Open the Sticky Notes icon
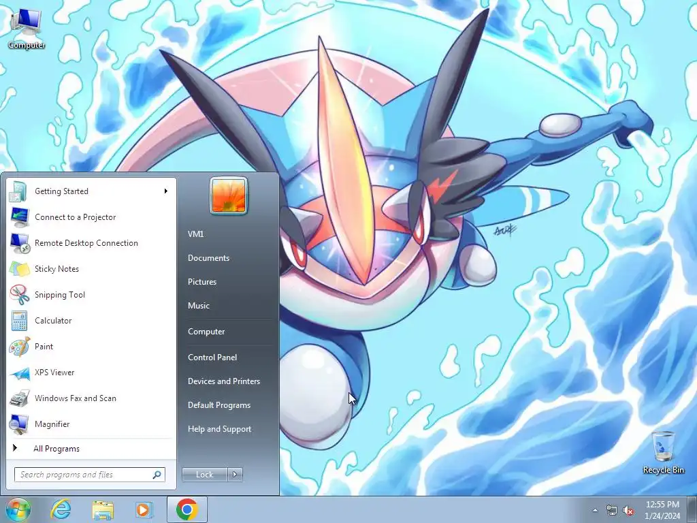 pyautogui.click(x=19, y=269)
